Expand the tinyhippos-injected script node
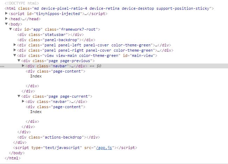228x164 pixels. point(6,14)
